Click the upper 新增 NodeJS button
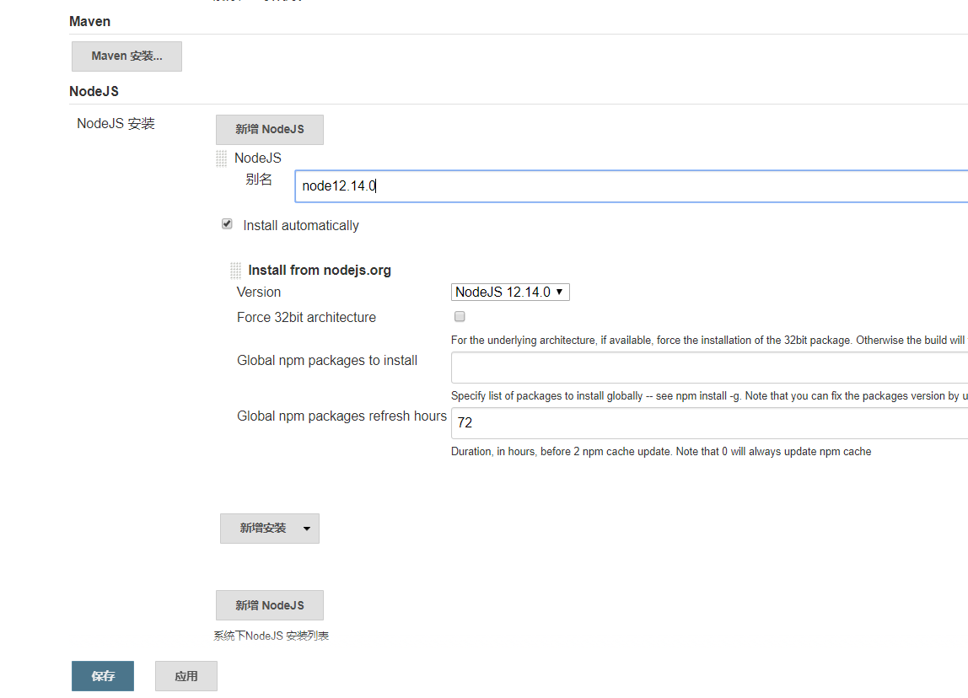 [270, 130]
